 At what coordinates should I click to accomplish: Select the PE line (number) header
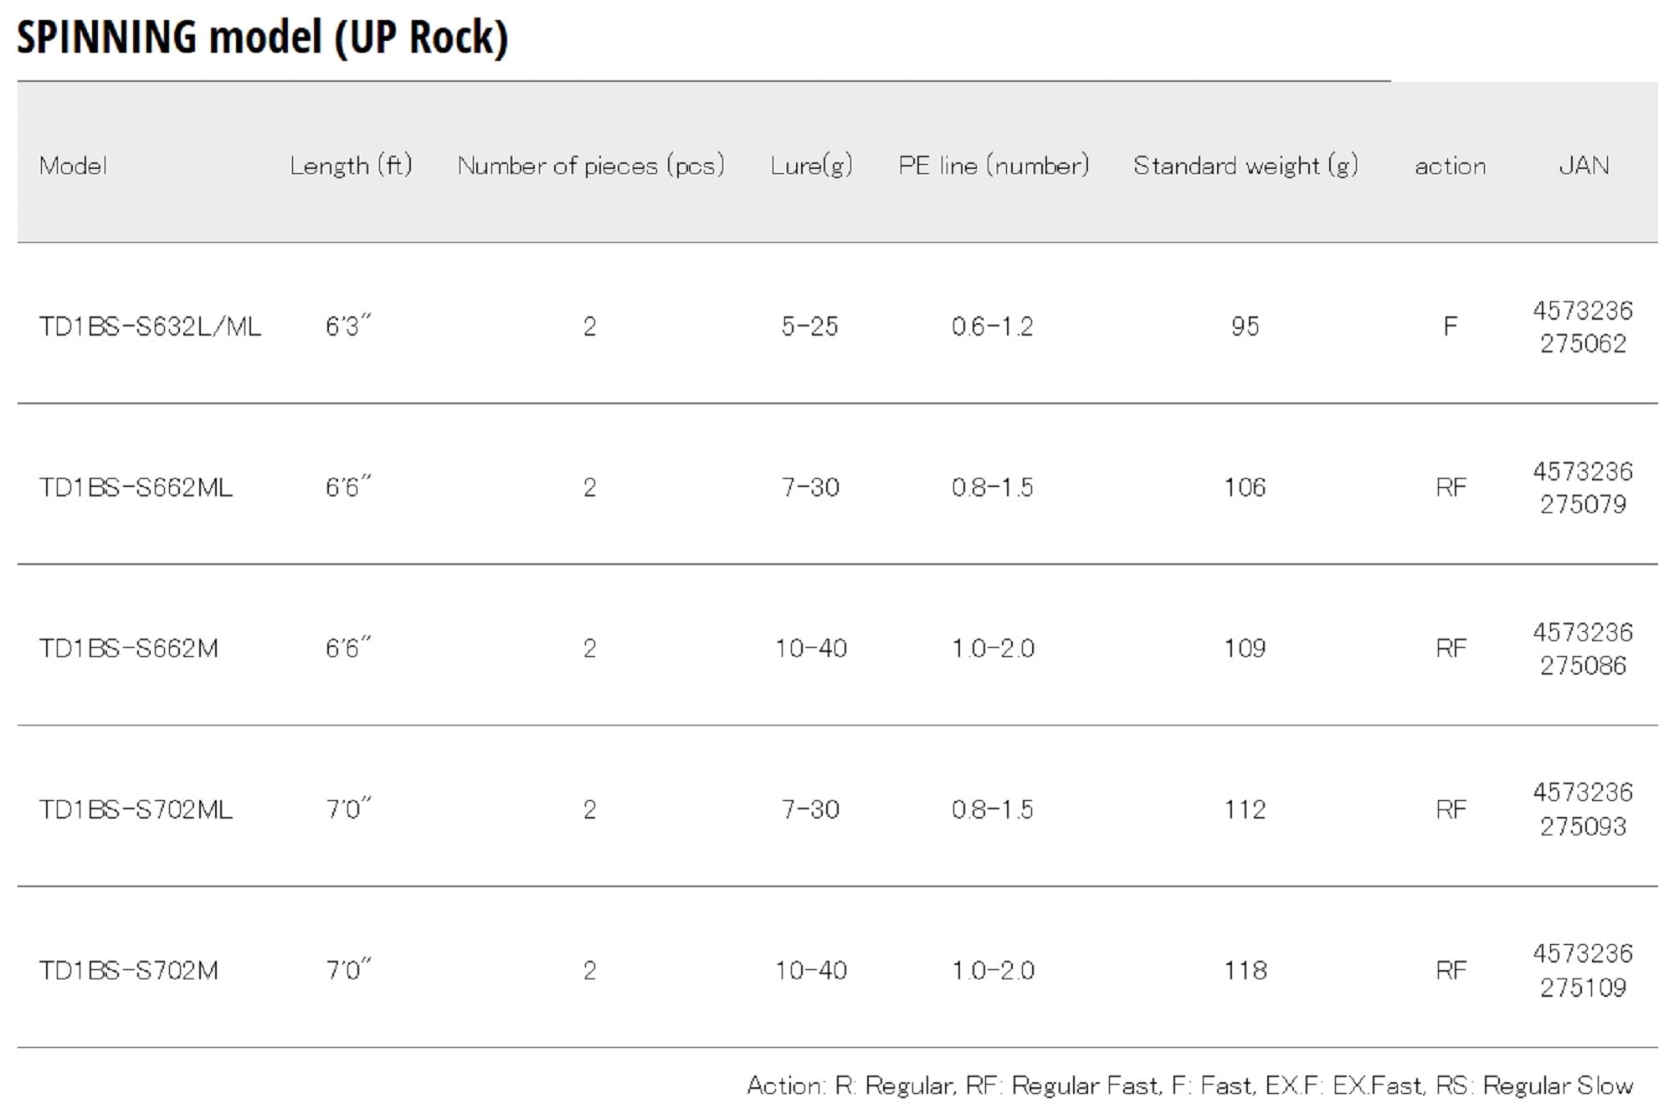(994, 166)
